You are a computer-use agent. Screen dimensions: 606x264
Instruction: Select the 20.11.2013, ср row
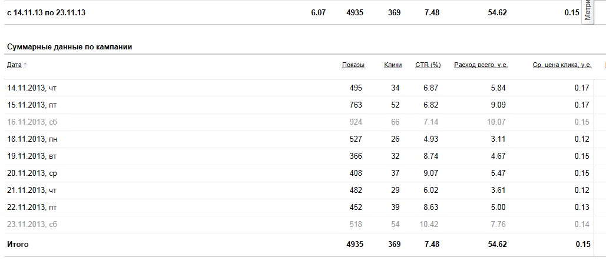click(299, 173)
